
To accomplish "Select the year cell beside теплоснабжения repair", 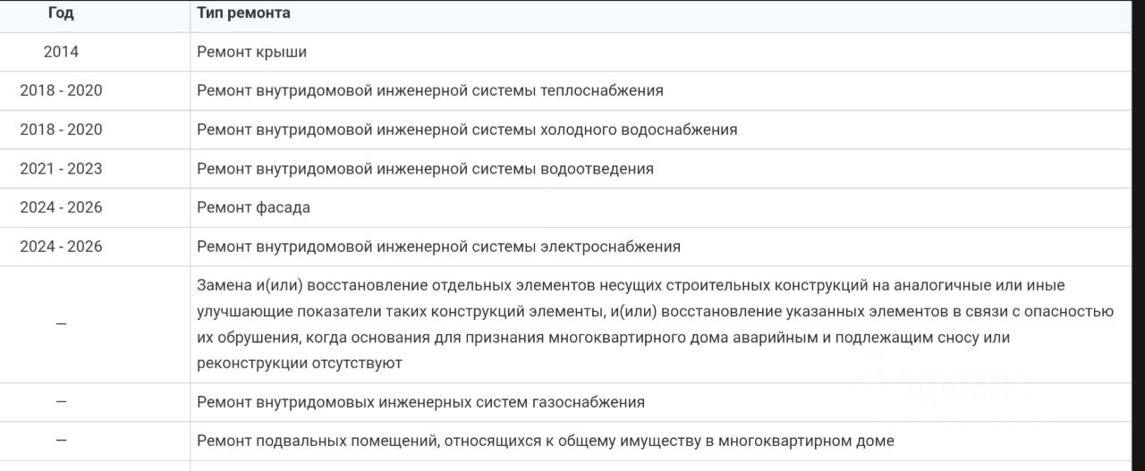I will pyautogui.click(x=61, y=90).
